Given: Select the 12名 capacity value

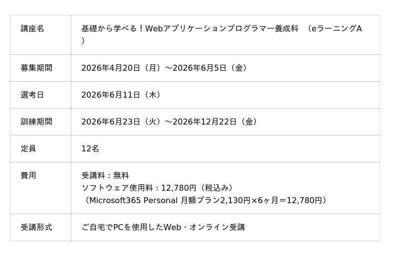Looking at the screenshot, I should click(90, 148).
